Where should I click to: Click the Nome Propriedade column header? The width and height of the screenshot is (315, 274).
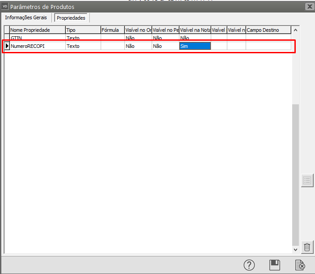[x=38, y=30]
